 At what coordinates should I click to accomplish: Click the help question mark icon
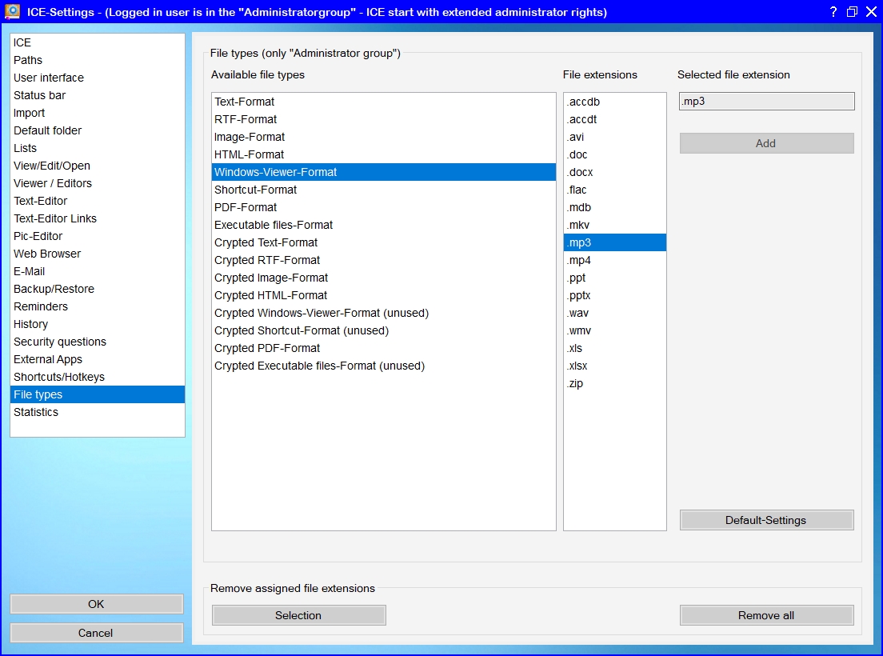833,12
